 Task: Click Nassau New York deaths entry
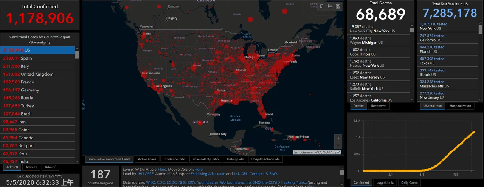coord(379,63)
